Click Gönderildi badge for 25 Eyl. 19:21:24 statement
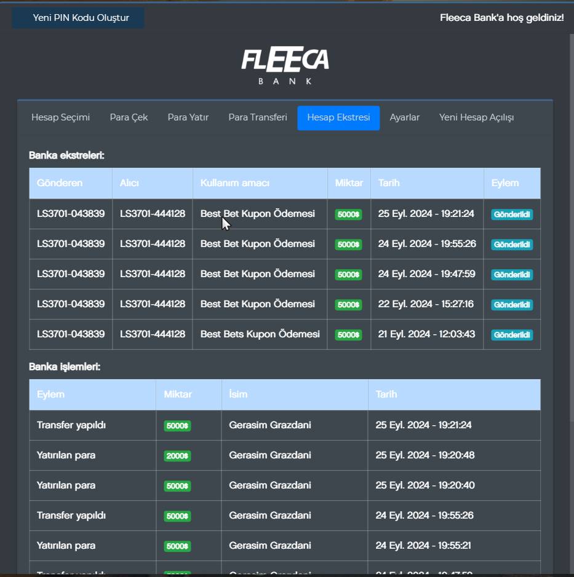The width and height of the screenshot is (574, 577). pos(512,214)
